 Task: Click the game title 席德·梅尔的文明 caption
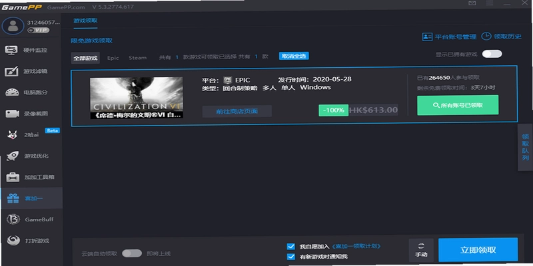[x=137, y=114]
